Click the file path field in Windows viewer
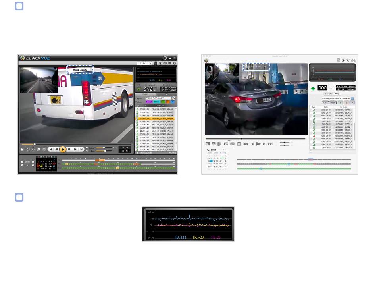This screenshot has height=293, width=377. pyautogui.click(x=158, y=98)
